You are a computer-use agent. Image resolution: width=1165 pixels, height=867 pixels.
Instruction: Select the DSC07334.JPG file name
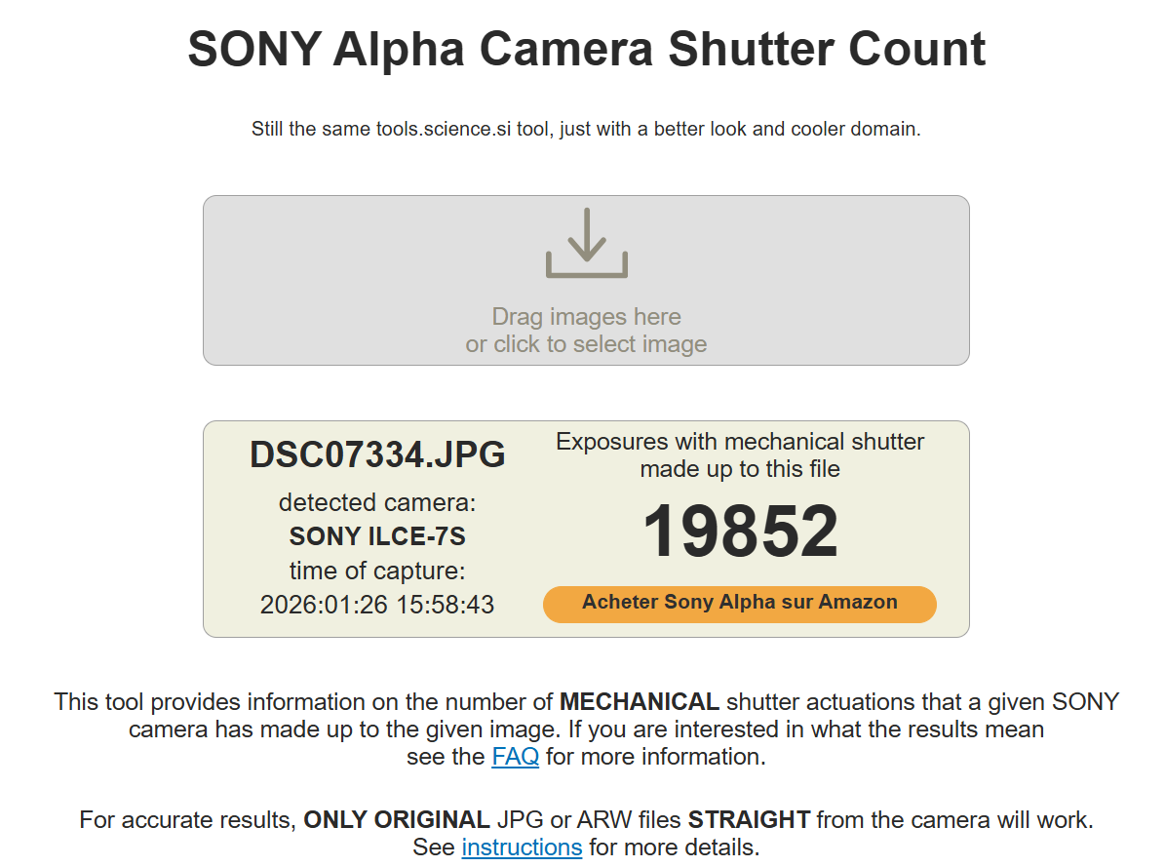tap(377, 454)
